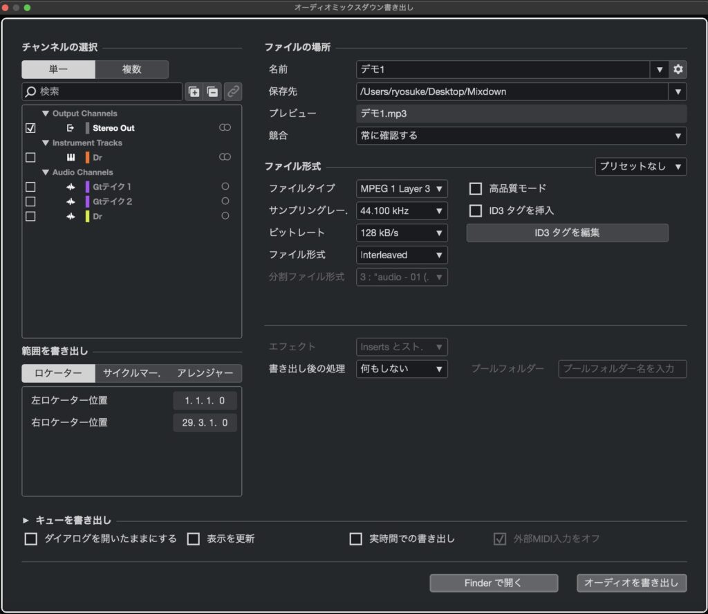
Task: Open the ファイルタイプ MPEG 1 Layer 3 dropdown
Action: click(402, 188)
